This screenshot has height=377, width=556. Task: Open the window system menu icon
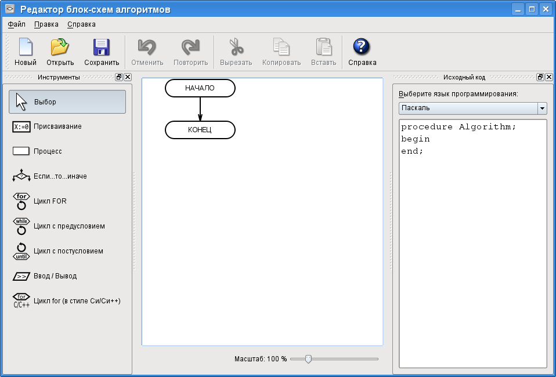pos(10,9)
